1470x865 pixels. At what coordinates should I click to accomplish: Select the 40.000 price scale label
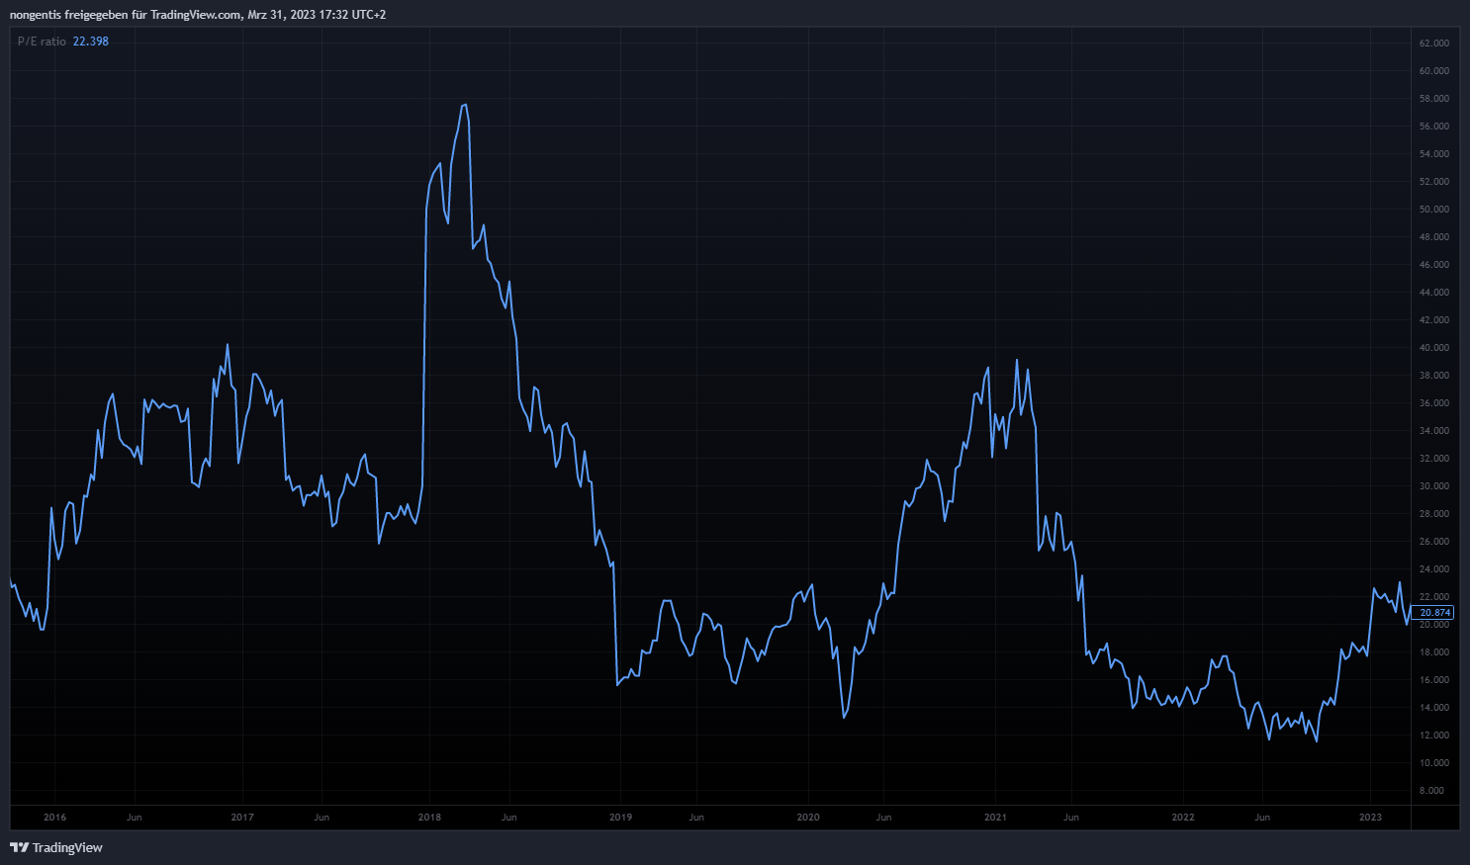(x=1433, y=348)
